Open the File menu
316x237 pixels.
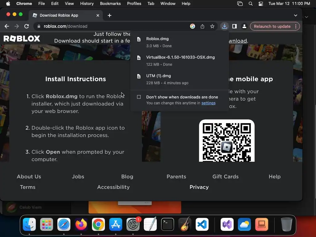pos(42,4)
